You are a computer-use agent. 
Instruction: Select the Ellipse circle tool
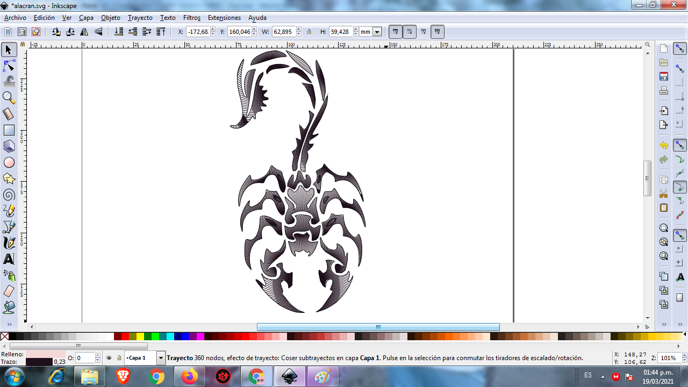point(9,162)
